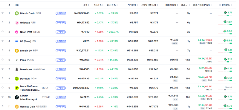
Task: Sort by 센티멘트 column header
Action: tap(227, 5)
